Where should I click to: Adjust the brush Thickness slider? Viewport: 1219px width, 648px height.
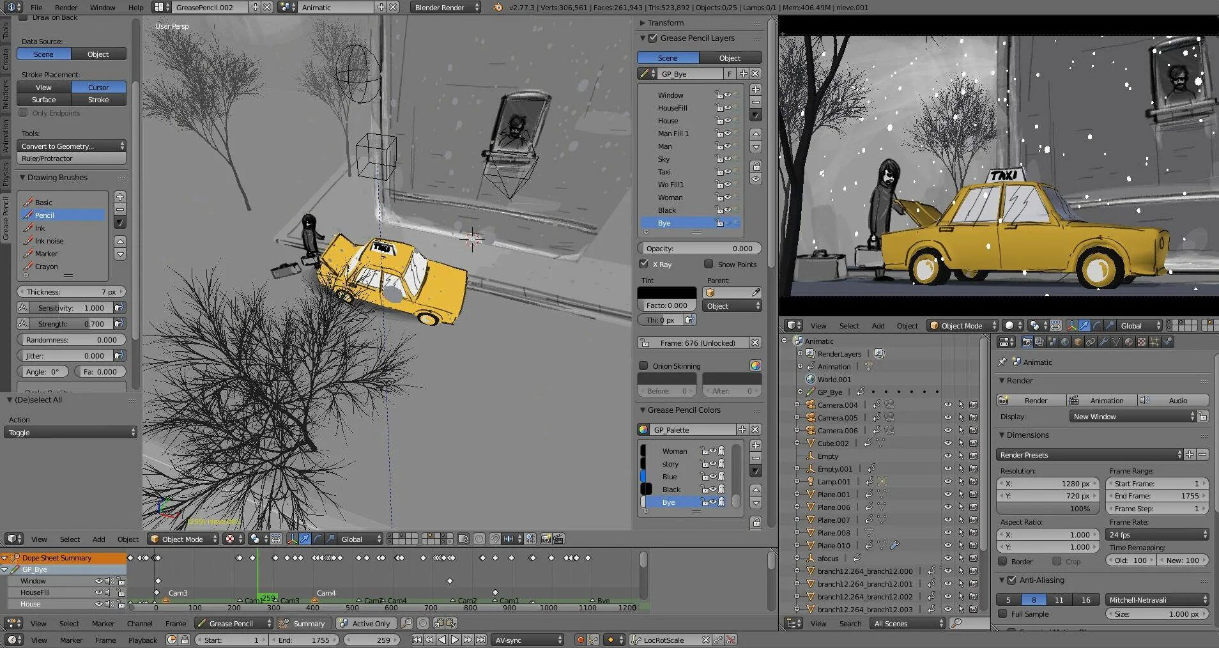(x=72, y=291)
